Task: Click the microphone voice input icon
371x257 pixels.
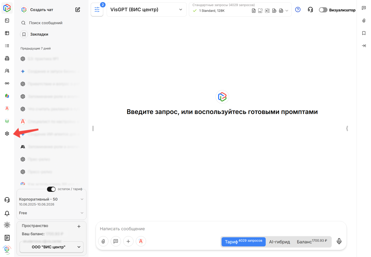Action: tap(339, 241)
